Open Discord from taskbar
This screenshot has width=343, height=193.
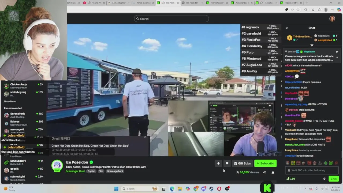tap(203, 189)
